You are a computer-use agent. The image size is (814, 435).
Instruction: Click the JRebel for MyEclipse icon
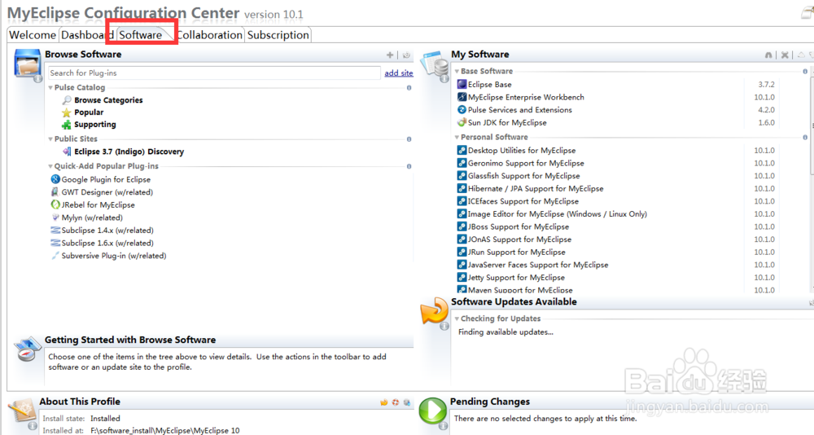55,204
